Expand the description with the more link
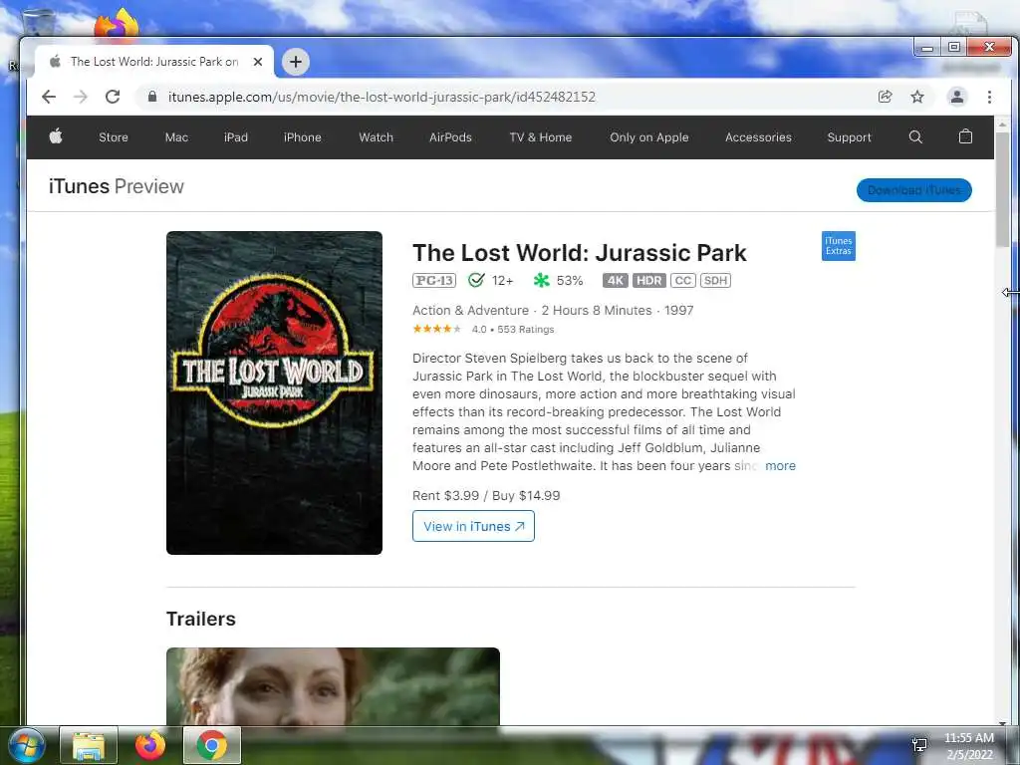The height and width of the screenshot is (765, 1020). coord(781,466)
